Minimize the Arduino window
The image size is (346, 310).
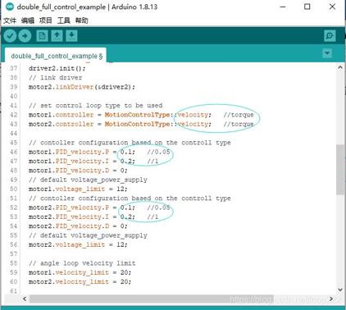tap(283, 7)
